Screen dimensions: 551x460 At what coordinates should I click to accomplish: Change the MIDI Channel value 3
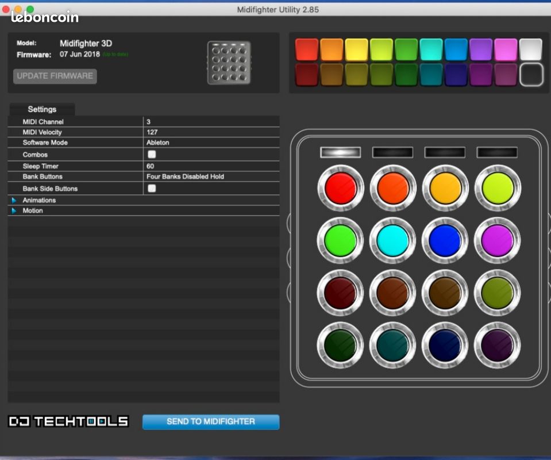(x=211, y=122)
